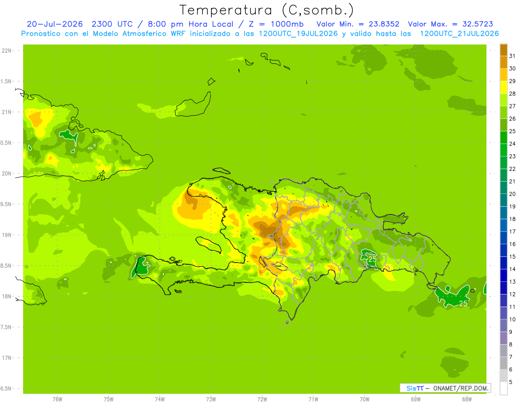This screenshot has width=524, height=405.
Task: Click legend value 5
Action: click(511, 382)
